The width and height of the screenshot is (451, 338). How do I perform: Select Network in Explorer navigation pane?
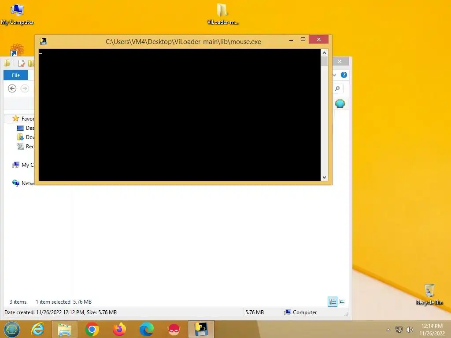point(23,183)
